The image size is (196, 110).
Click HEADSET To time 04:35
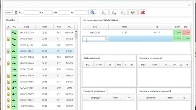157,33
